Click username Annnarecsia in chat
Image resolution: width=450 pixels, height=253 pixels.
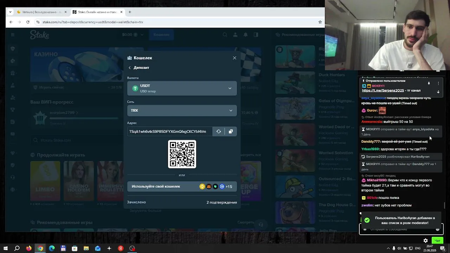click(x=372, y=122)
